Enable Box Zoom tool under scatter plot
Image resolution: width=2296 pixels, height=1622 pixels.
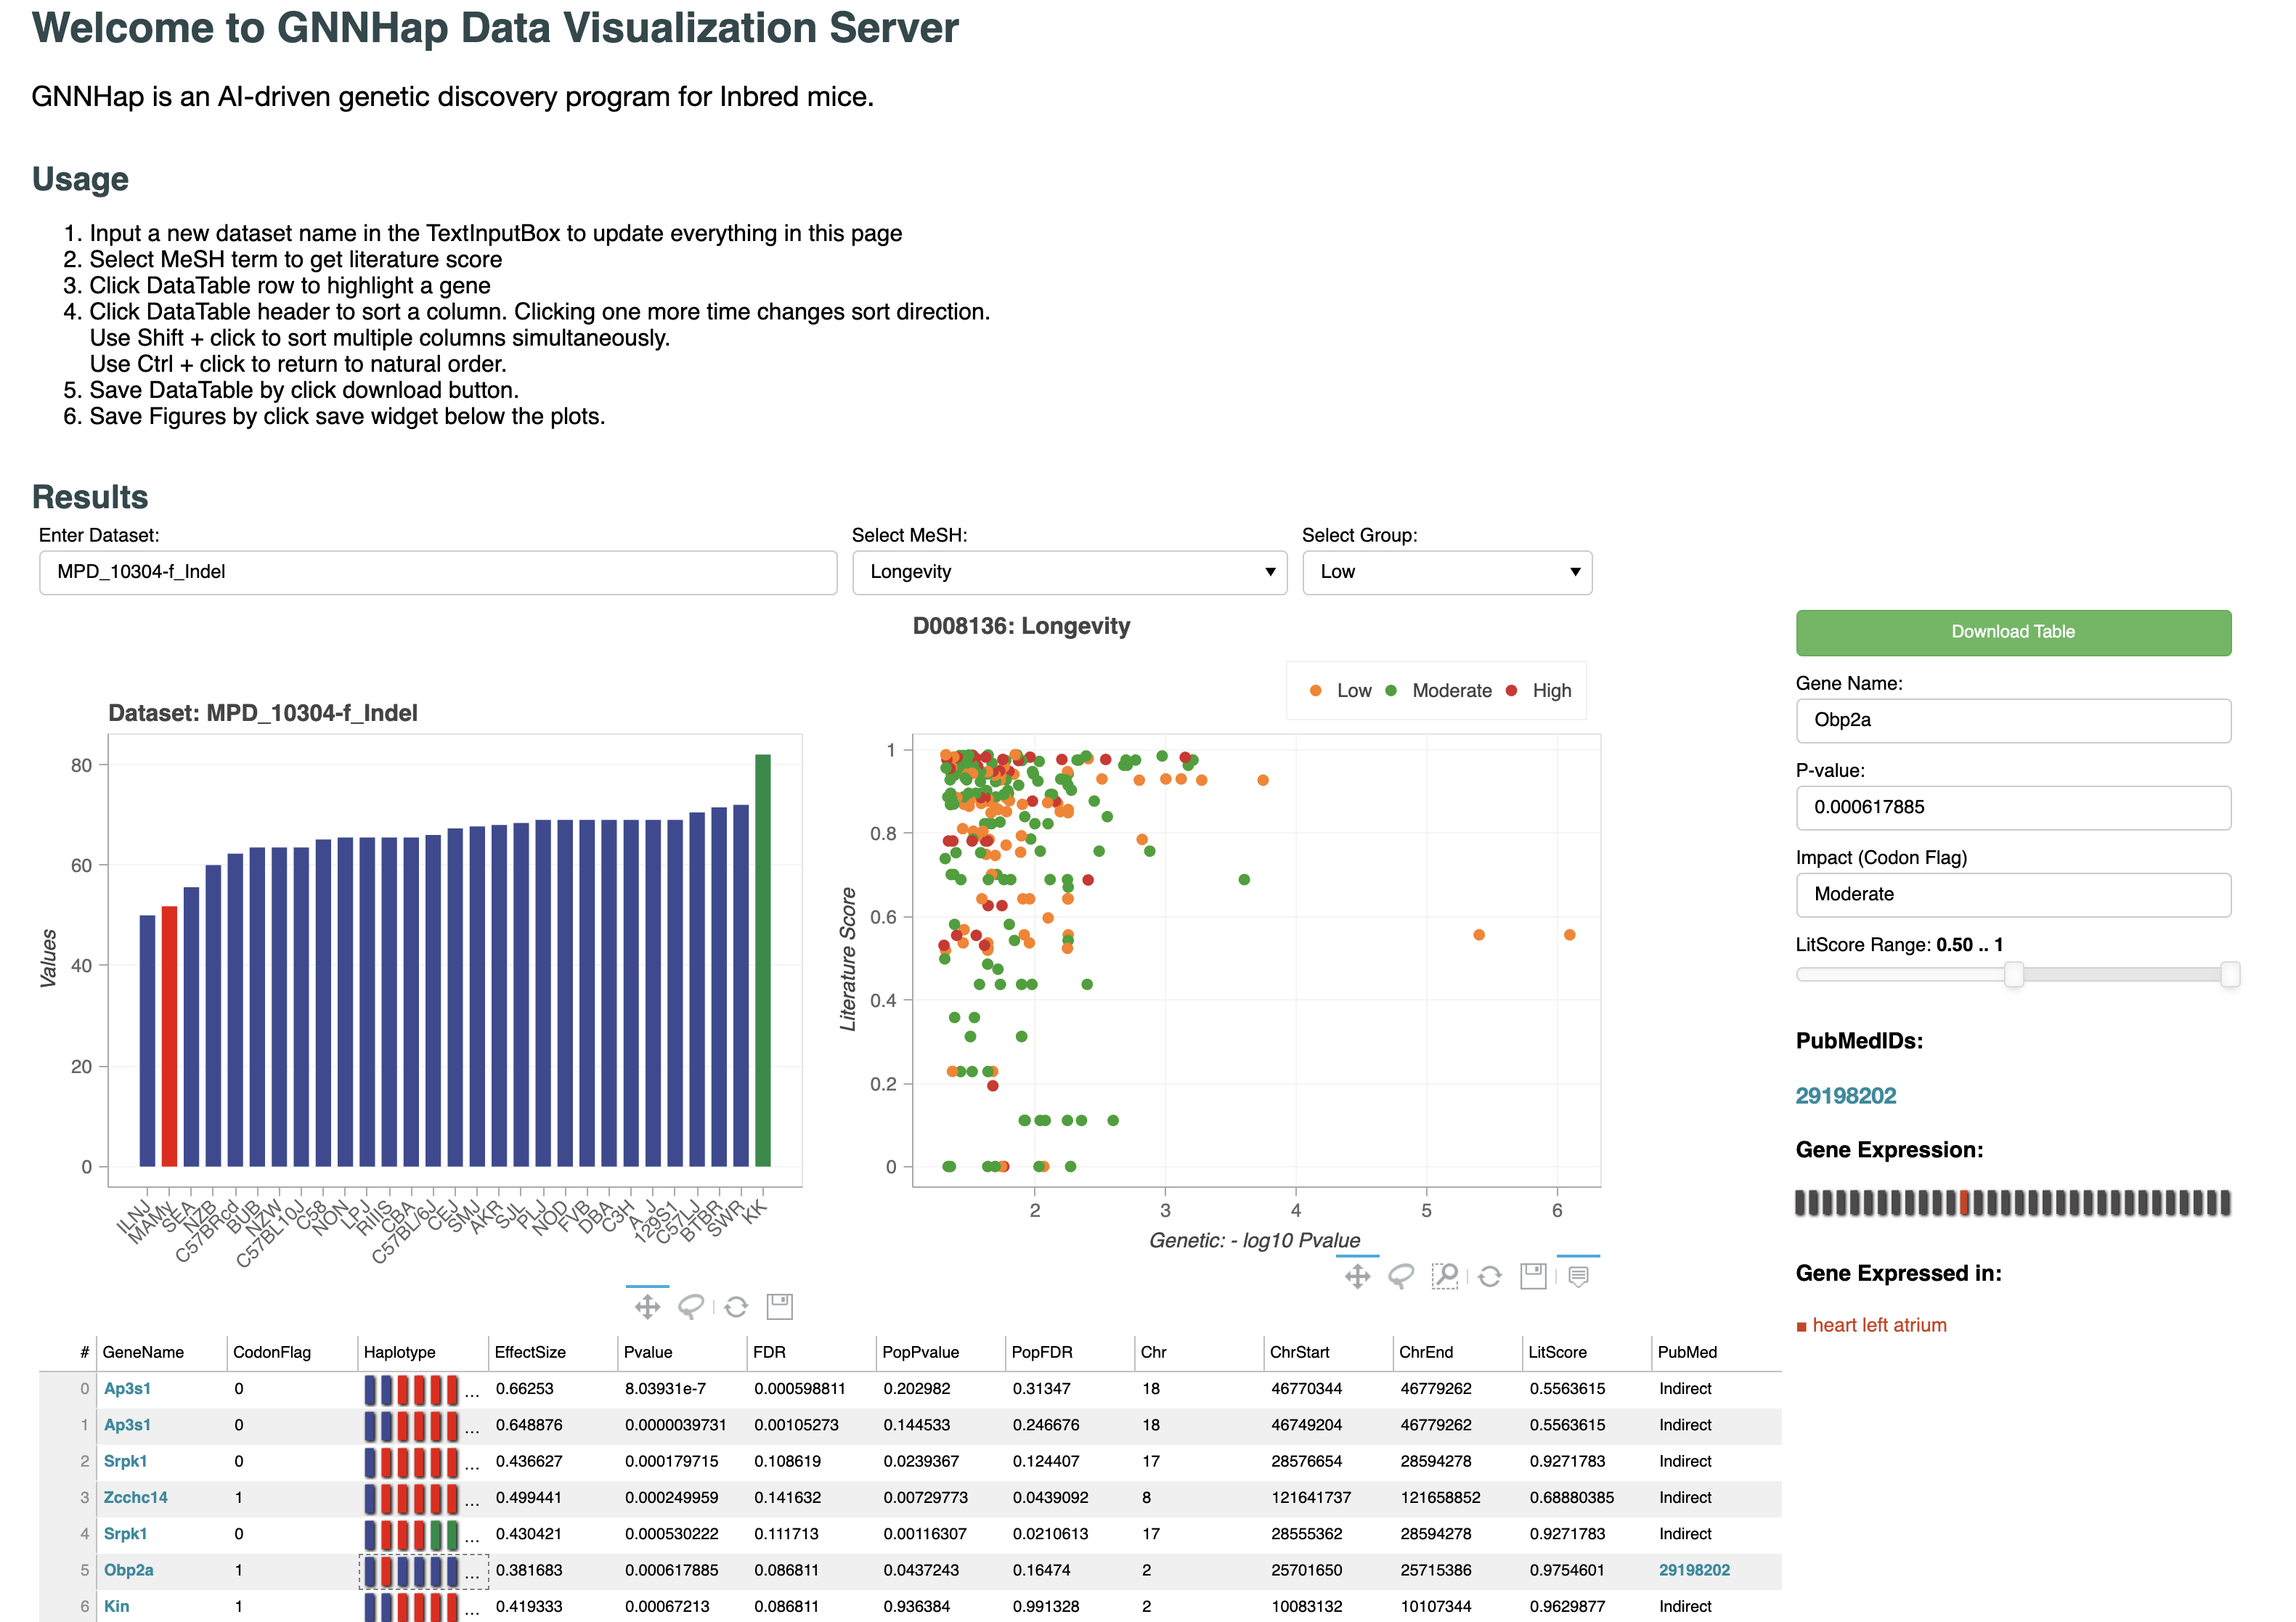coord(1445,1276)
